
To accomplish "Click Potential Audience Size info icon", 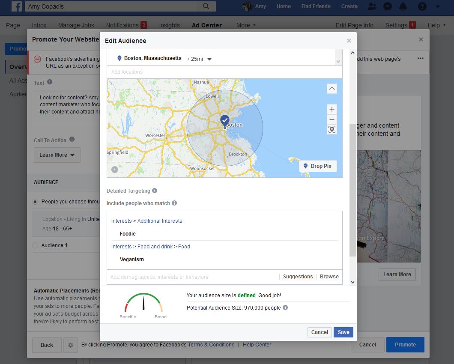I will pyautogui.click(x=285, y=307).
